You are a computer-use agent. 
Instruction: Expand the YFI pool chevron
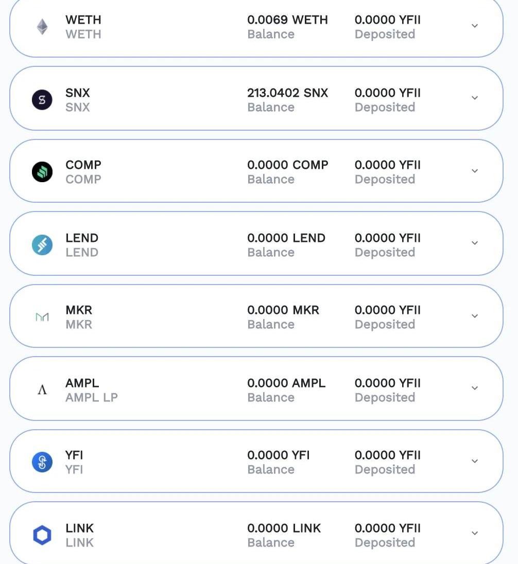pyautogui.click(x=475, y=461)
